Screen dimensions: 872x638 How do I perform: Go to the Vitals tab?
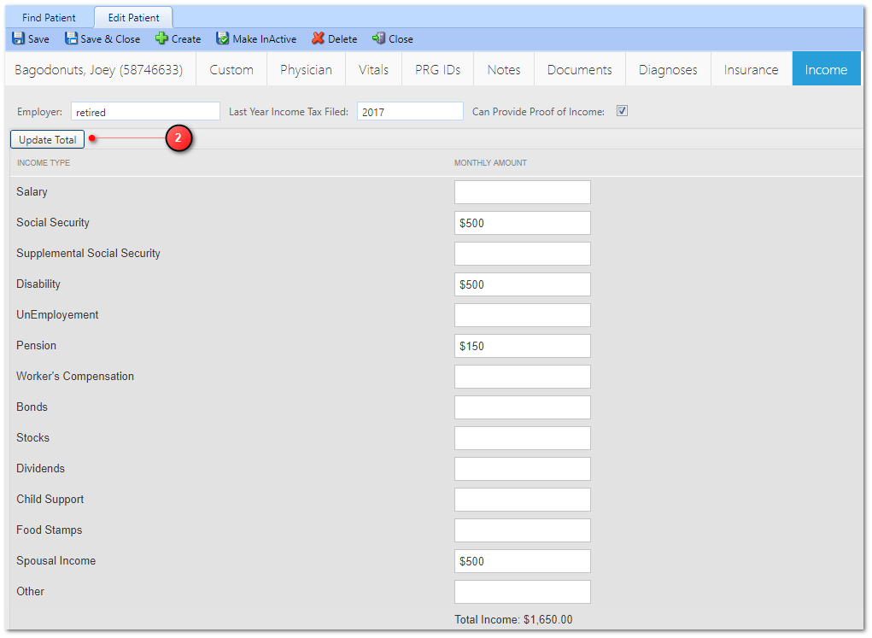[x=373, y=69]
